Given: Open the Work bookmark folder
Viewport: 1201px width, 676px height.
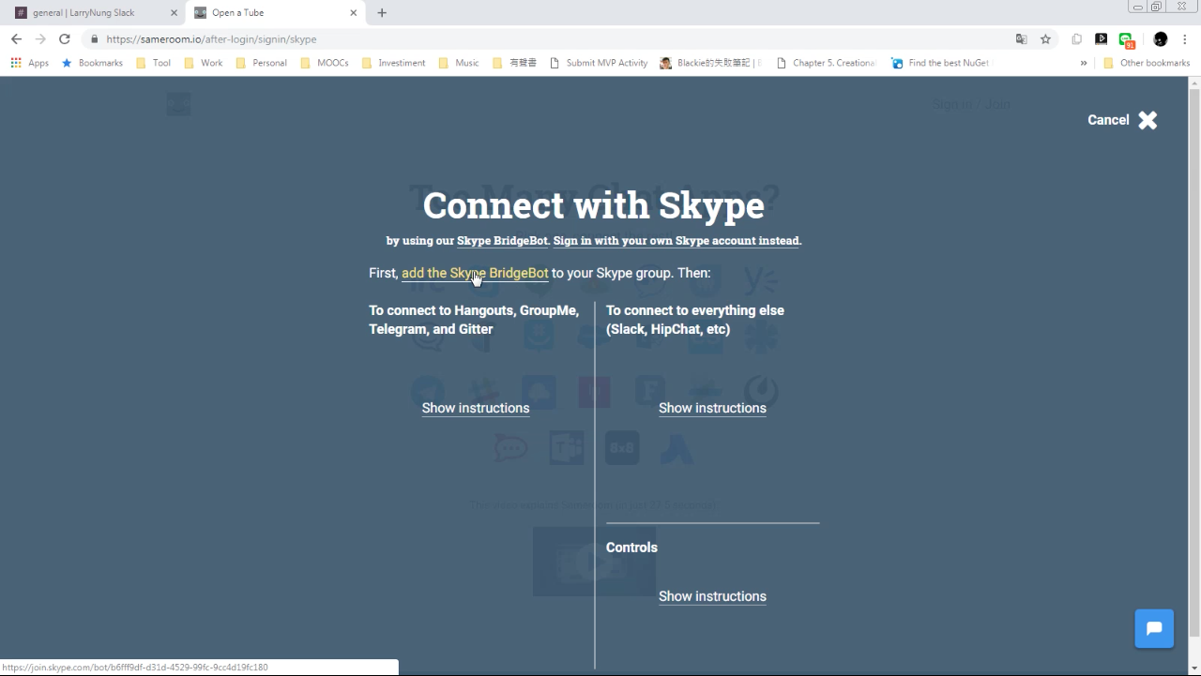Looking at the screenshot, I should (204, 63).
